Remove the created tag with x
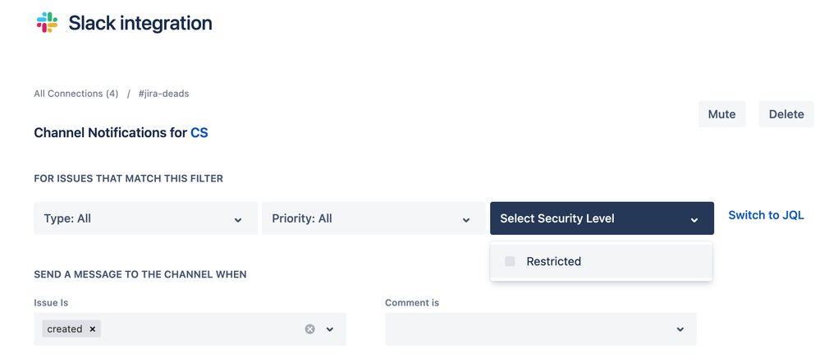This screenshot has width=820, height=358. [93, 328]
